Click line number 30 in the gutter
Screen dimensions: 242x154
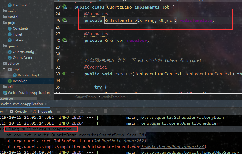pyautogui.click(x=58, y=54)
